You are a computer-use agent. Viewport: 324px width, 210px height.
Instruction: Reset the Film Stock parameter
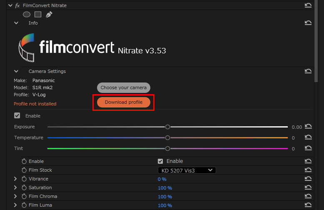308,170
